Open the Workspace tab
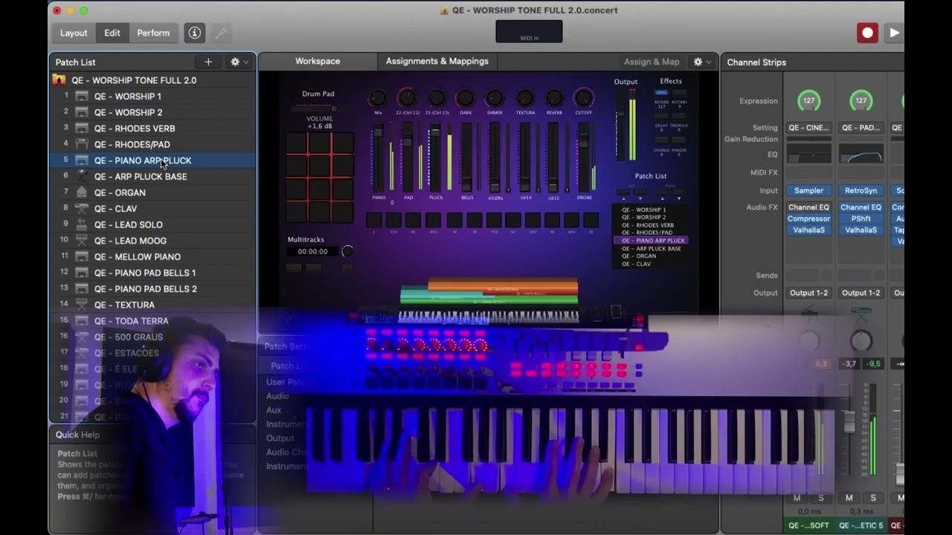The image size is (952, 535). point(318,61)
